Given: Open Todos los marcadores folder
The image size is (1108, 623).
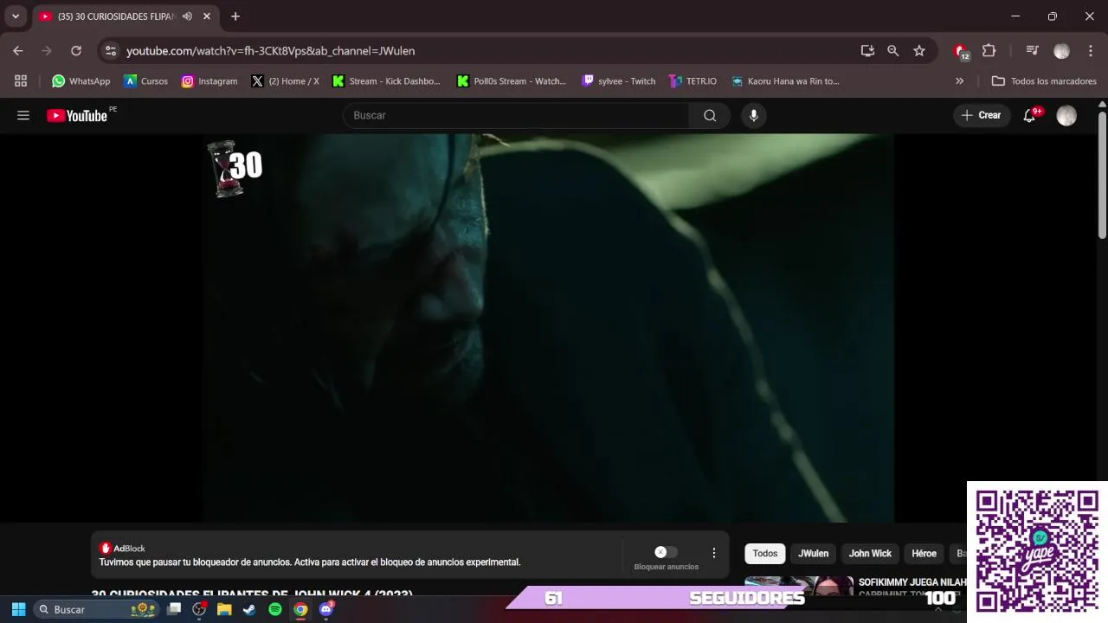Looking at the screenshot, I should pyautogui.click(x=1044, y=81).
